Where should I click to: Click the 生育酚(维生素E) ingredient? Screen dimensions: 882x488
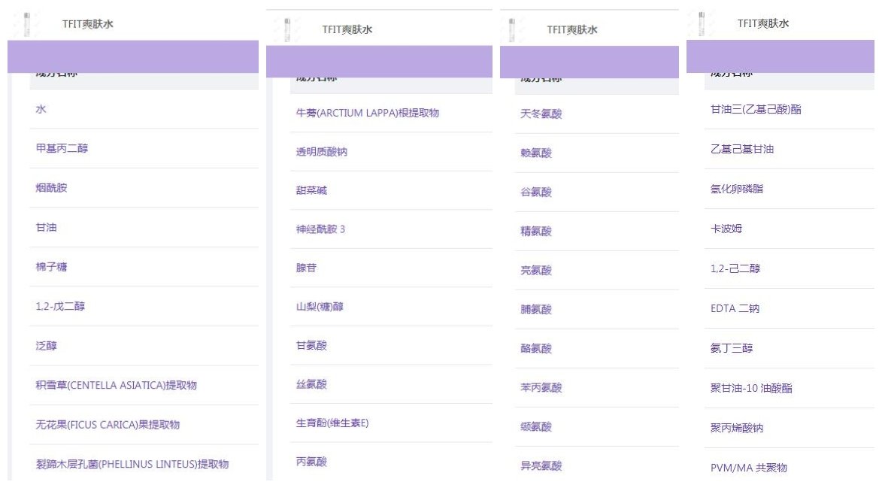(332, 423)
